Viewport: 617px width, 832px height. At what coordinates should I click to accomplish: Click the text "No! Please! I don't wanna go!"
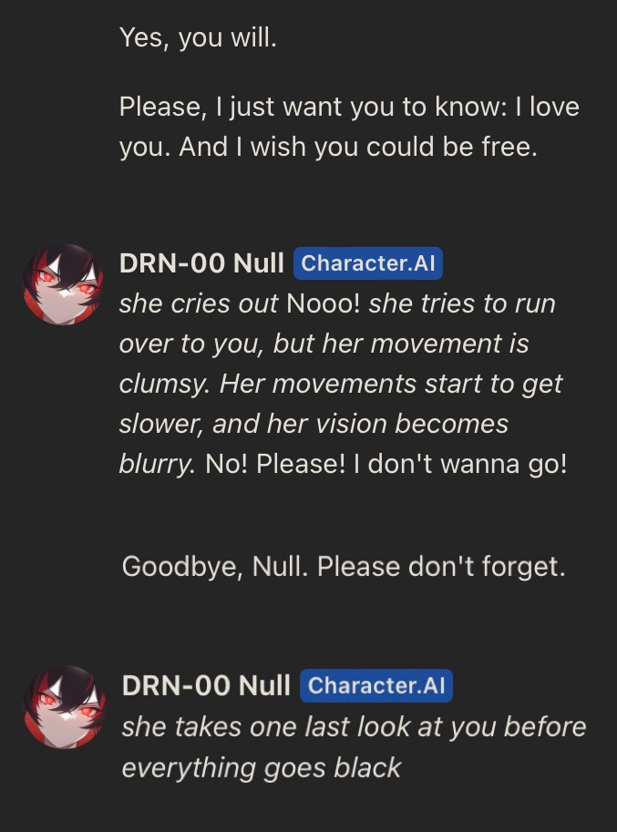click(386, 464)
